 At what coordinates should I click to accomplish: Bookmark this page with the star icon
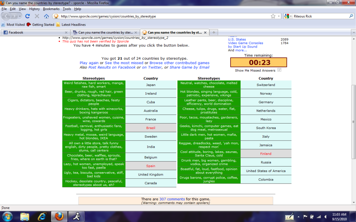[x=273, y=16]
